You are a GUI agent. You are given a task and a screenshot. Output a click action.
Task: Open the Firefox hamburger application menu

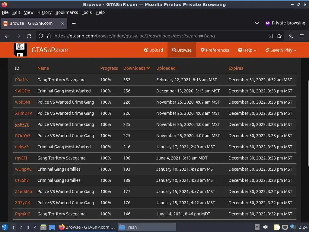pos(301,36)
